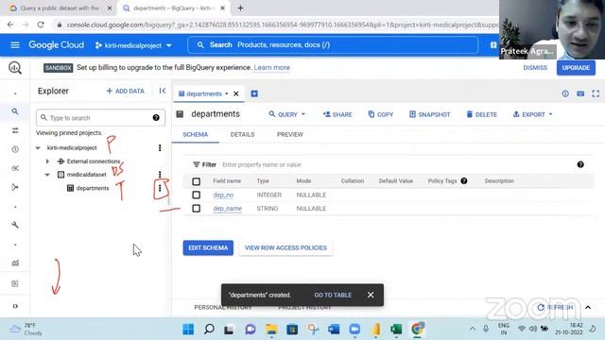Open Windows Start menu
605x340 pixels.
tap(188, 330)
